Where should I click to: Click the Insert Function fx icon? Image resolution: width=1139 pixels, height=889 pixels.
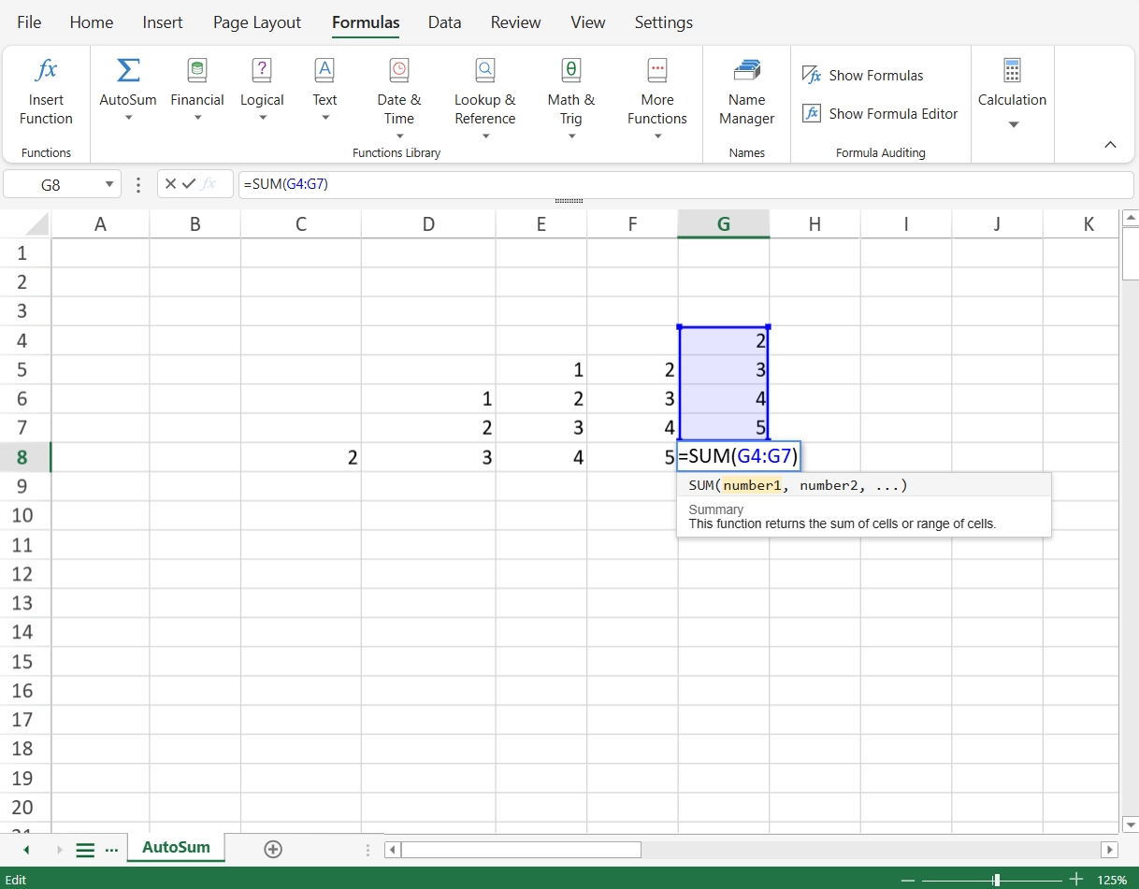[46, 71]
